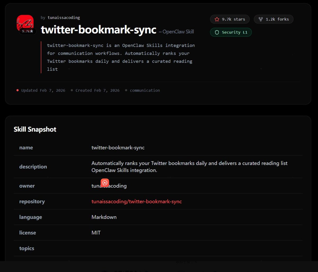Click the topics row label
318x272 pixels.
point(27,248)
